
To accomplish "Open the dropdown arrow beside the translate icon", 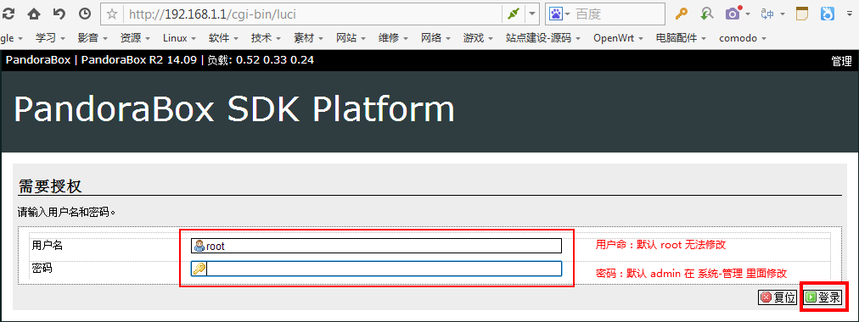I will coord(783,14).
